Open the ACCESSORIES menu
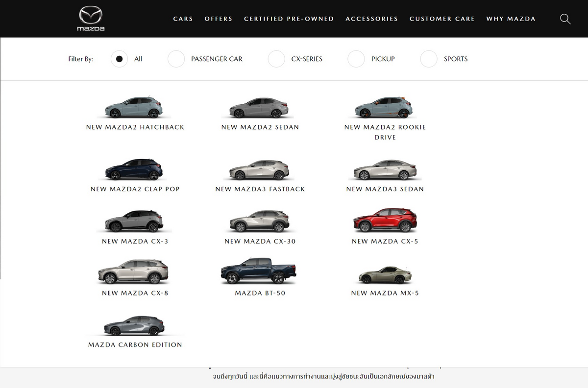588x388 pixels. point(372,19)
